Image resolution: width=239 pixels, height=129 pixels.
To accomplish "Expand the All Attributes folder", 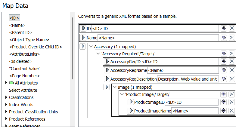I will [x=6, y=83].
